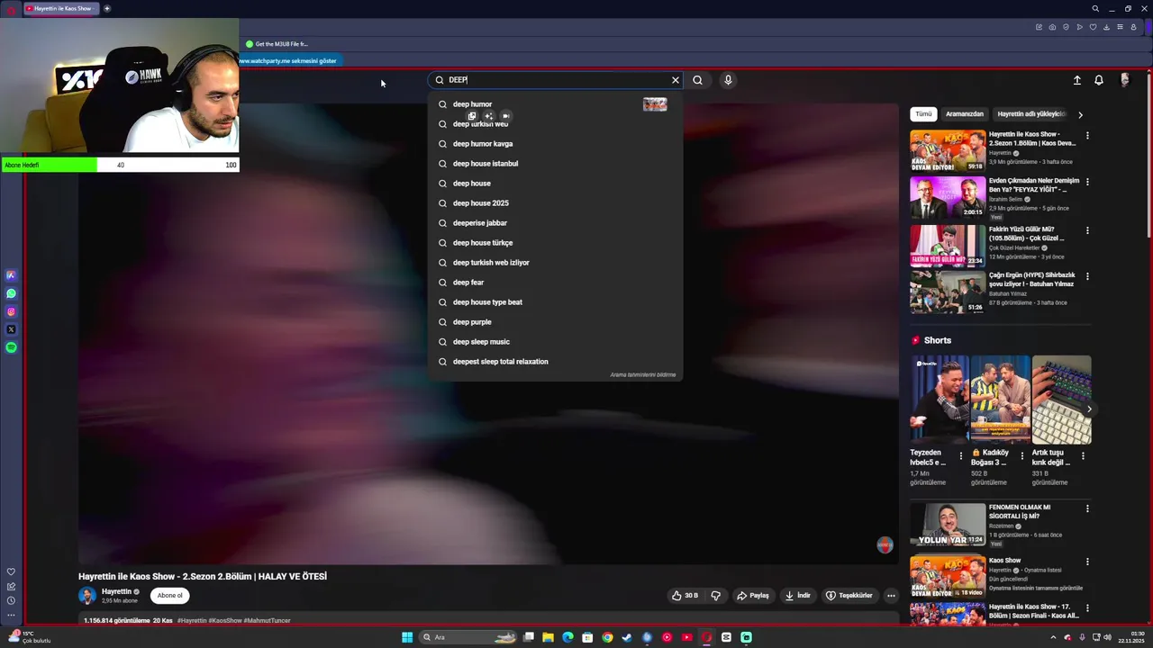Add a new browser tab with plus
Image resolution: width=1153 pixels, height=648 pixels.
[x=107, y=8]
